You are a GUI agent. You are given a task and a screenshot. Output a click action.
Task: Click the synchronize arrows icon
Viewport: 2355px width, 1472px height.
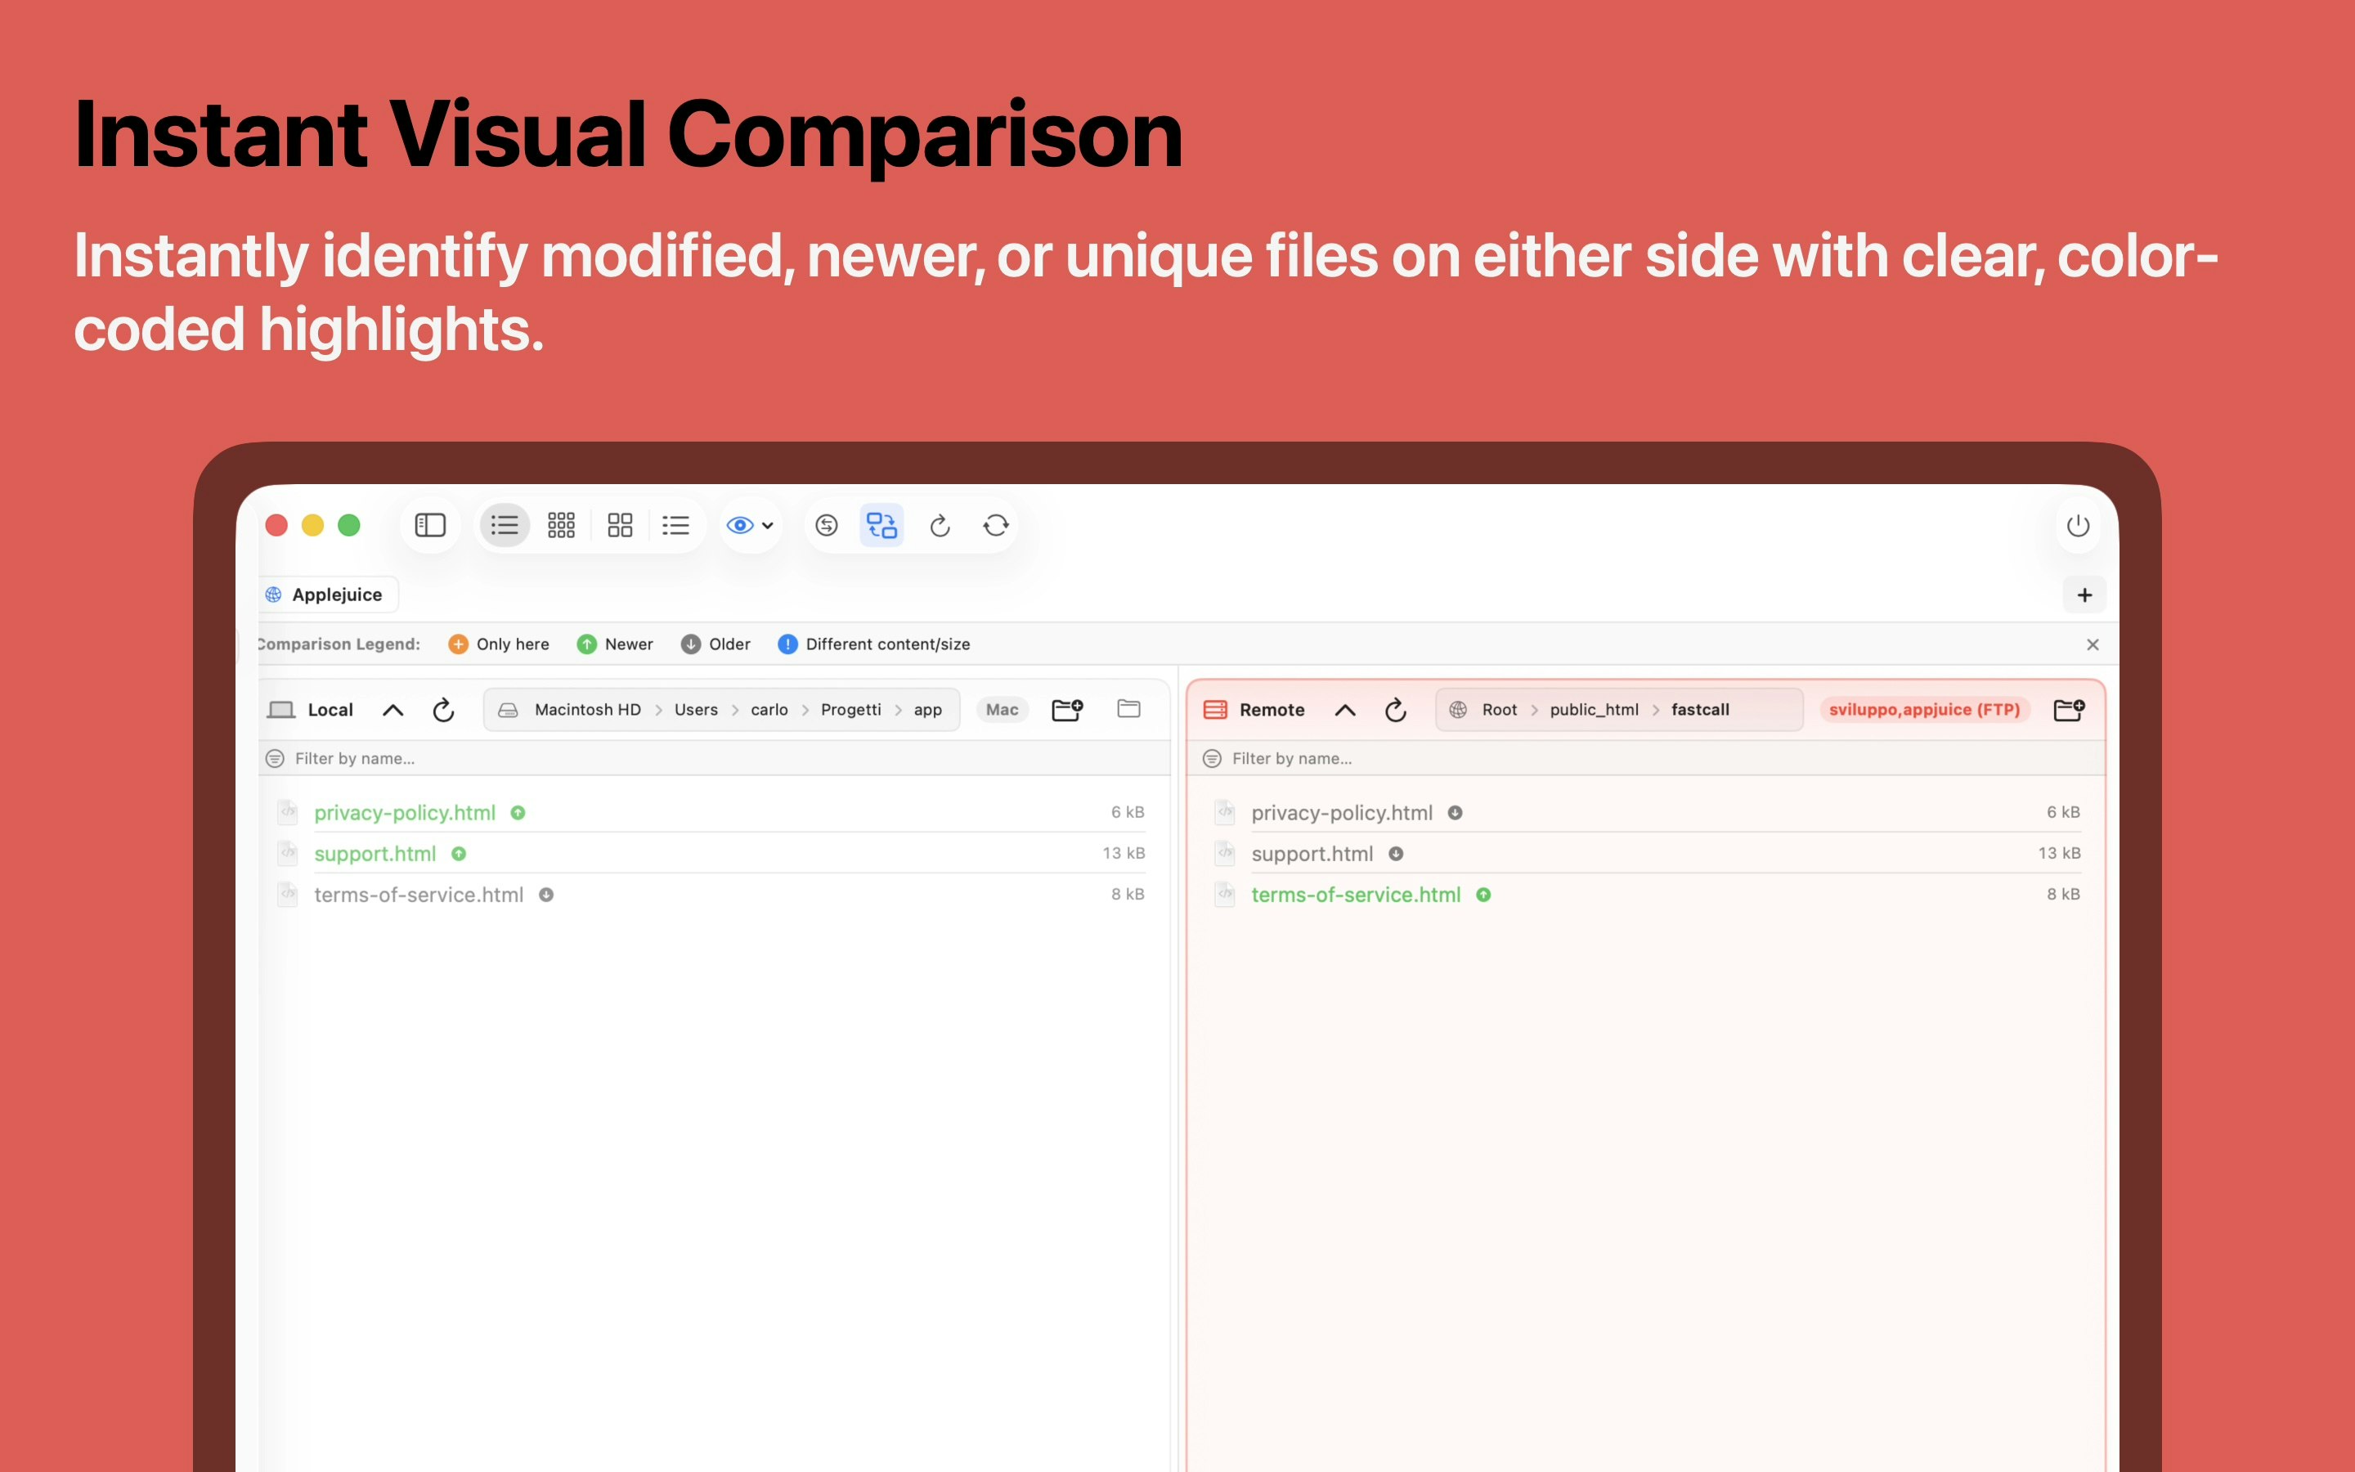[x=995, y=526]
